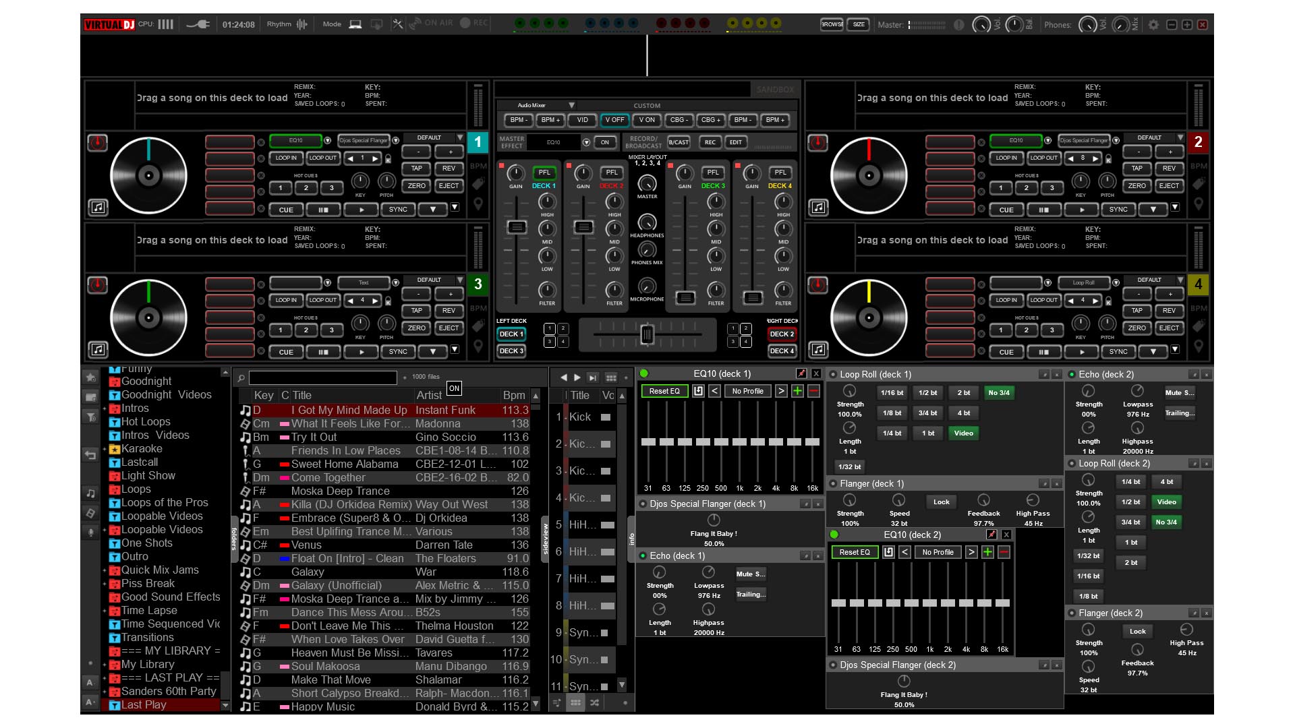Select DECK 3 as left deck
The height and width of the screenshot is (728, 1295).
[511, 351]
